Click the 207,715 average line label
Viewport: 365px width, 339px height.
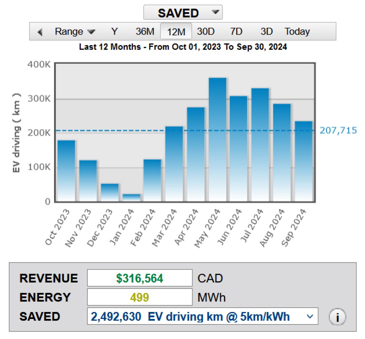point(338,131)
